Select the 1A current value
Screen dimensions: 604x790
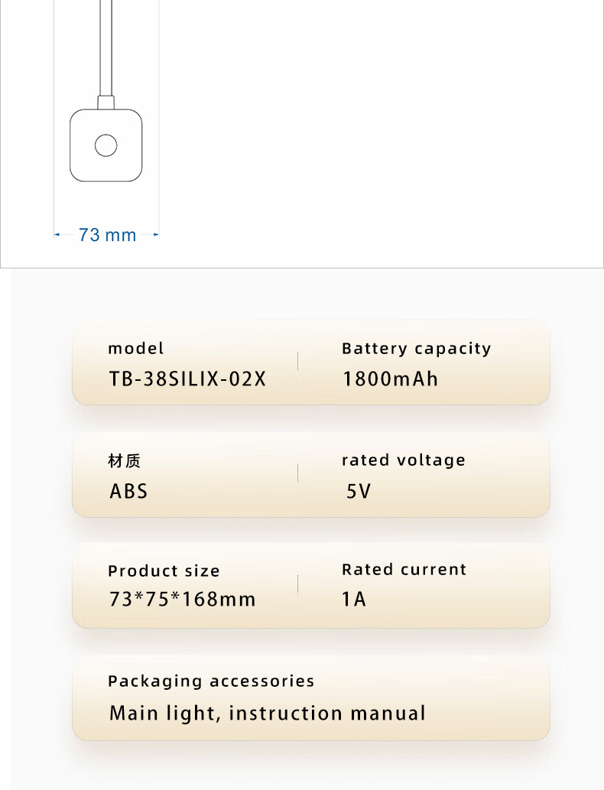(x=354, y=600)
